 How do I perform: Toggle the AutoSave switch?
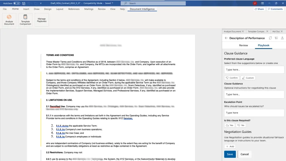[x=17, y=3]
